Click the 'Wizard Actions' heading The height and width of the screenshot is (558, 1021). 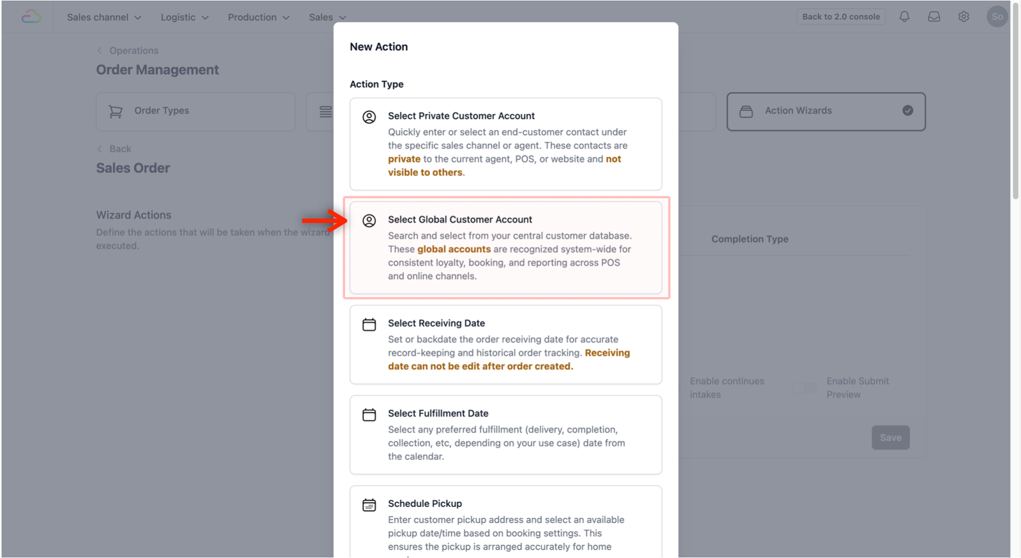point(134,215)
